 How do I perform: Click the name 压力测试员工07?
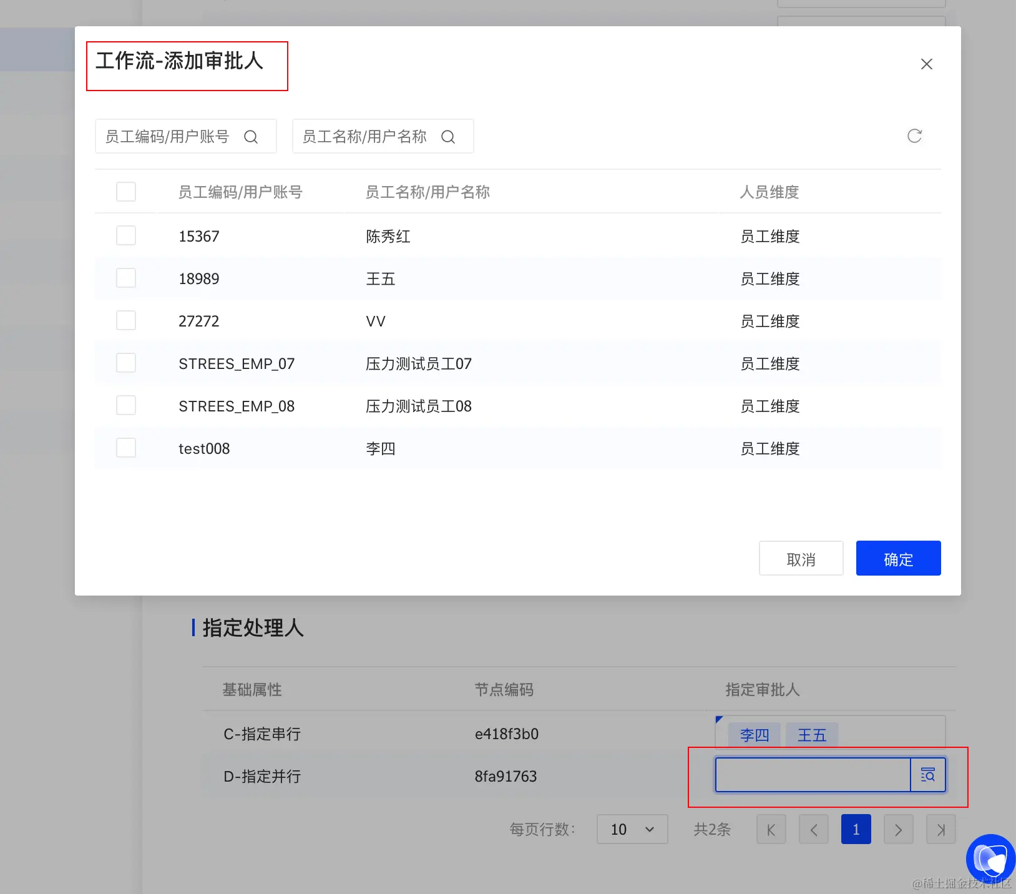pyautogui.click(x=419, y=364)
